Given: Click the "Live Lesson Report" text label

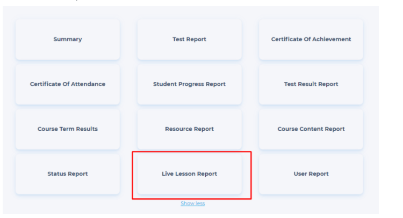Looking at the screenshot, I should coord(189,174).
